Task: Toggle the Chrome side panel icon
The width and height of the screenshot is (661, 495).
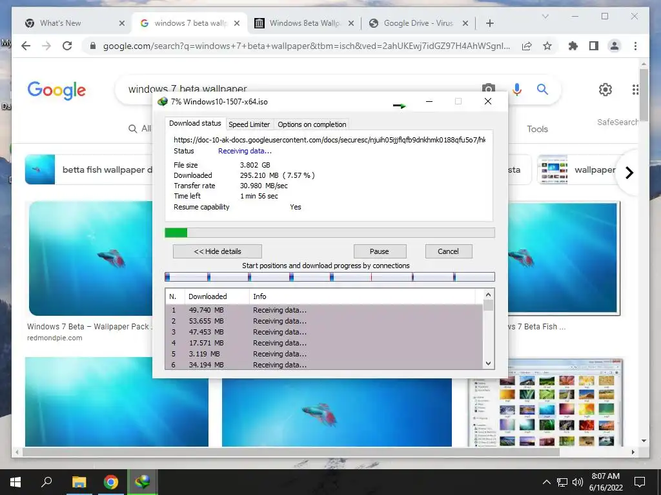Action: point(594,46)
